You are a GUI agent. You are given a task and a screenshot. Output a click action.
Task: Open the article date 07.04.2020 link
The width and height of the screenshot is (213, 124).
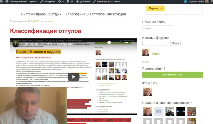tap(33, 21)
